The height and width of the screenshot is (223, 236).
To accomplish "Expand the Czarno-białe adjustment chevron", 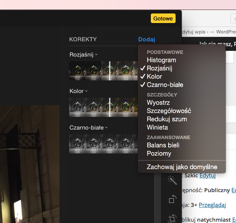I will pos(106,127).
